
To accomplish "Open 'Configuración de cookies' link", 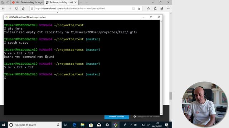I will click(146, 117).
